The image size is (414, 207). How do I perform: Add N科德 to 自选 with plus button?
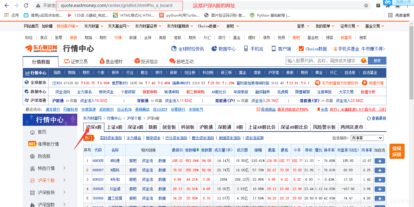380,161
